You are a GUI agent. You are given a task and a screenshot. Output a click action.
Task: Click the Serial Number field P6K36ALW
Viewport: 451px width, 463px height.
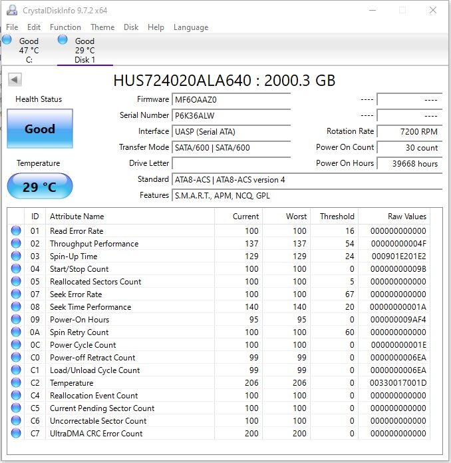[231, 115]
